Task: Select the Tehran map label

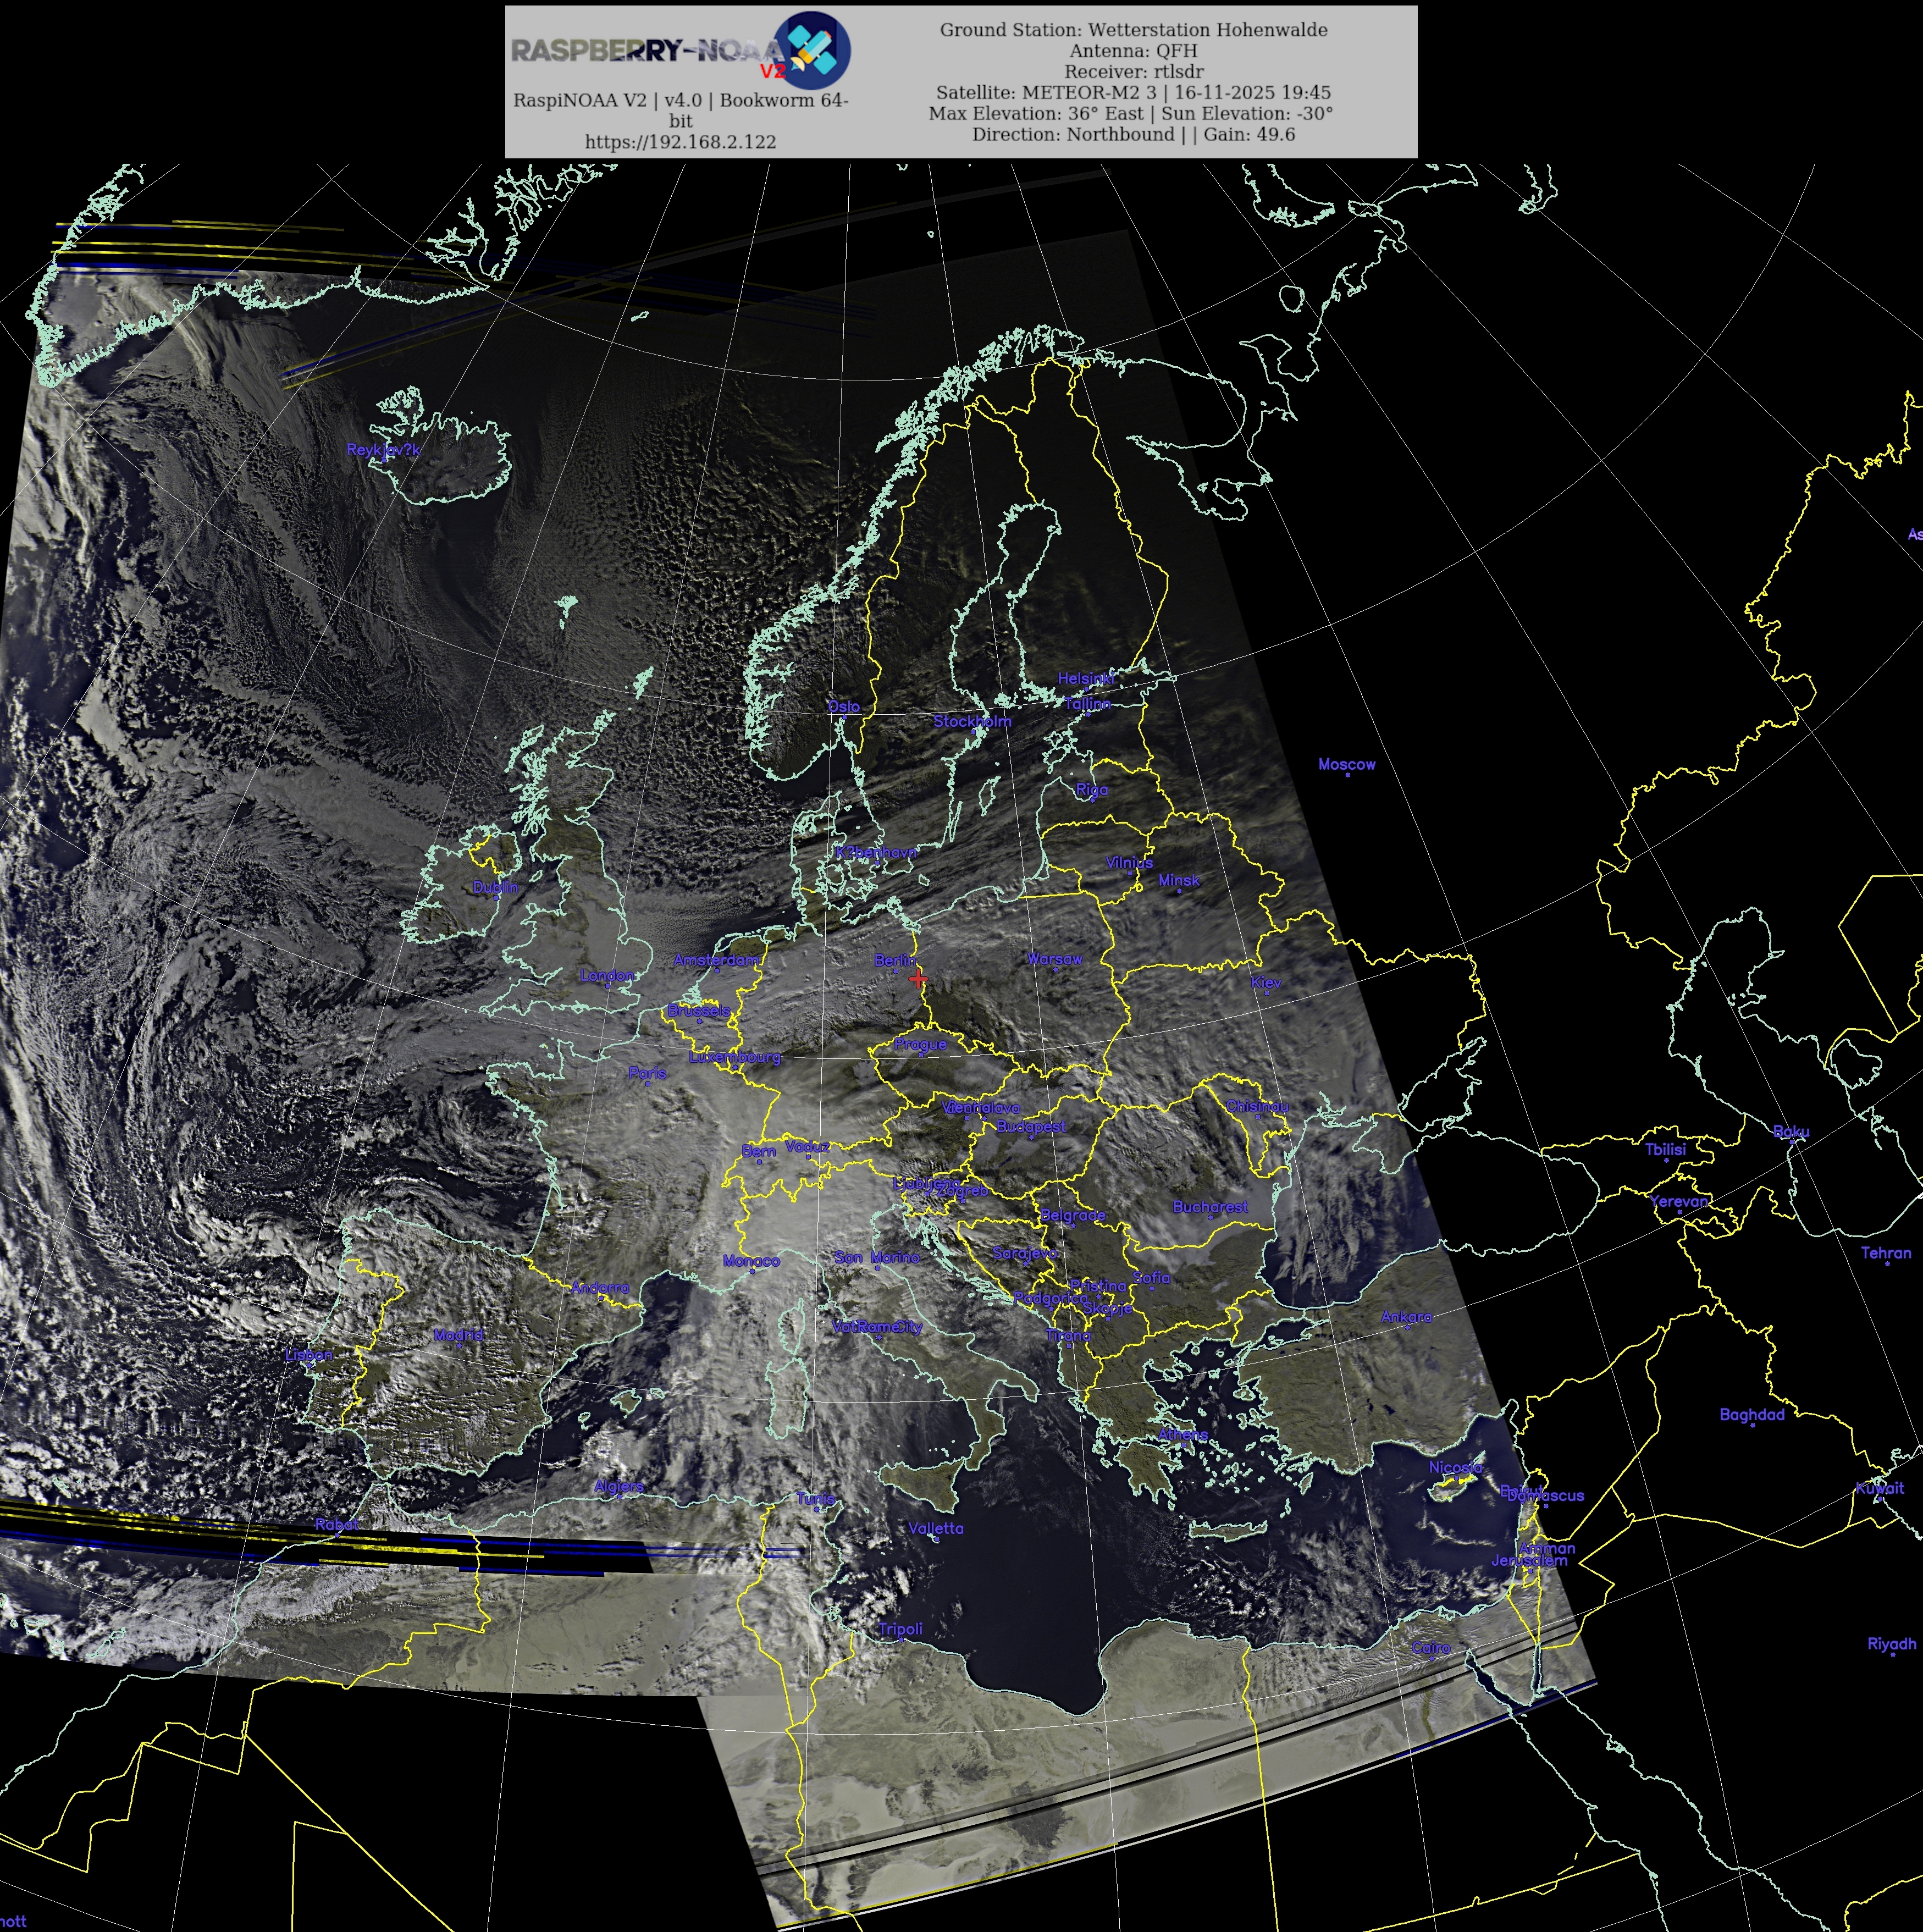Action: point(1885,1252)
